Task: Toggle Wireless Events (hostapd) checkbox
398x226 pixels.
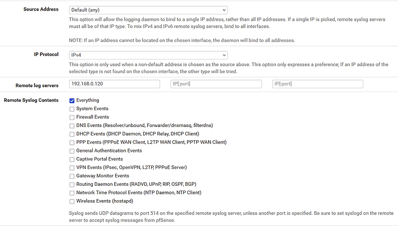Action: pyautogui.click(x=72, y=202)
